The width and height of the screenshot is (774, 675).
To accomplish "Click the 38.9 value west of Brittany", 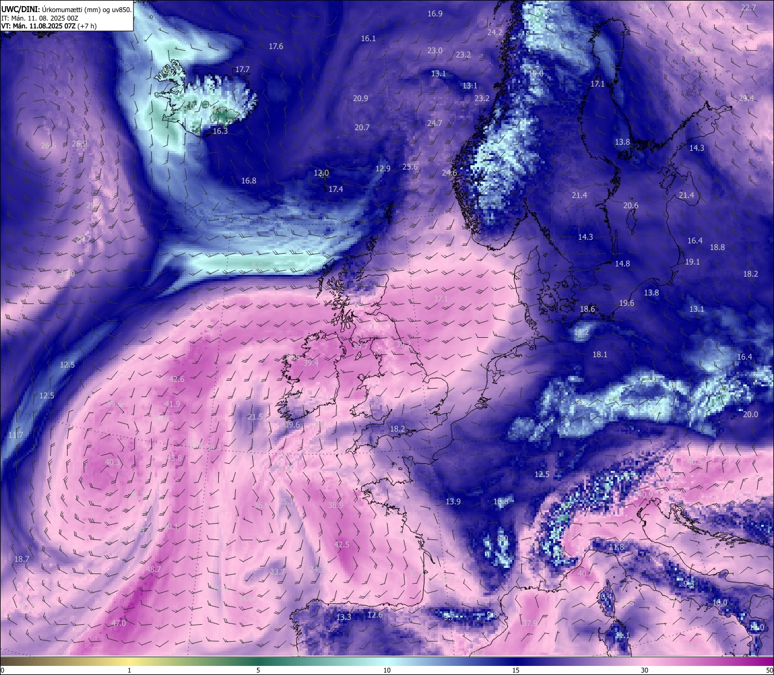I will pyautogui.click(x=336, y=505).
